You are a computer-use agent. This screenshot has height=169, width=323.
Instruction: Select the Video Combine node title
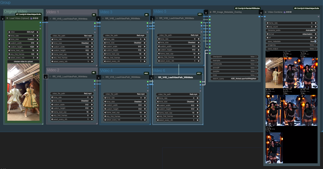click(275, 12)
